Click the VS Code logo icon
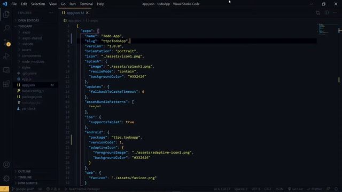Screen dimensions: 342x192 point(5,4)
